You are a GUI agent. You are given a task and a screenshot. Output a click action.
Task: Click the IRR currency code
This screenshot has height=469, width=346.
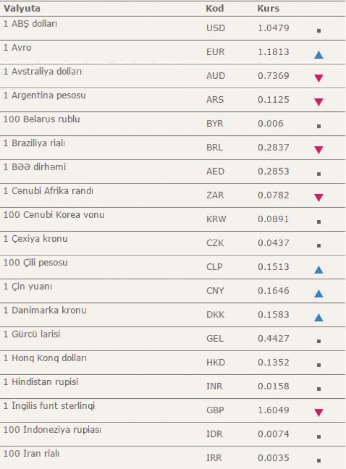[x=214, y=457]
